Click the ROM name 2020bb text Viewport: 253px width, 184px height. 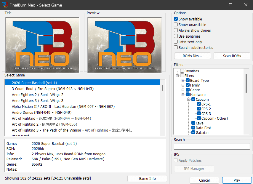[38, 149]
